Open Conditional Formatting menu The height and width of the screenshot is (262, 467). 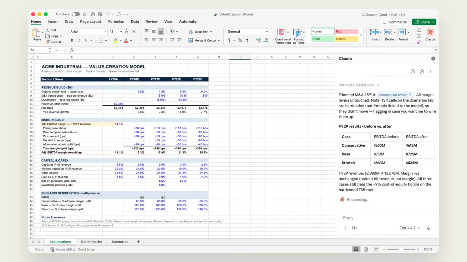(283, 36)
